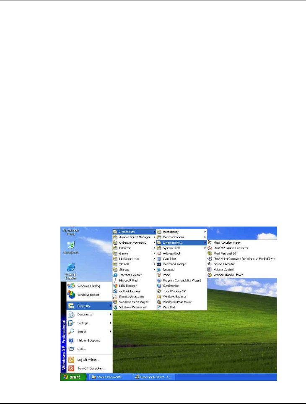Open Windows Media Player in Programs menu
This screenshot has width=306, height=404.
134,302
